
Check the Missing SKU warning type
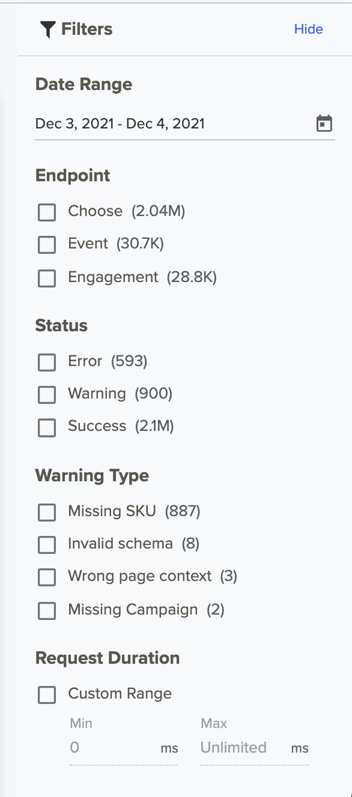pos(47,512)
